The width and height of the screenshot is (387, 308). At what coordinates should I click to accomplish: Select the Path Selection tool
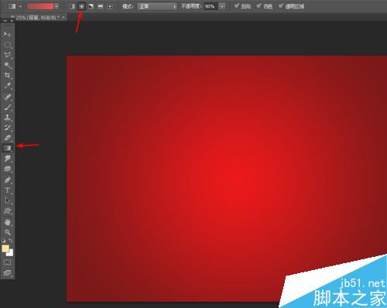click(7, 200)
